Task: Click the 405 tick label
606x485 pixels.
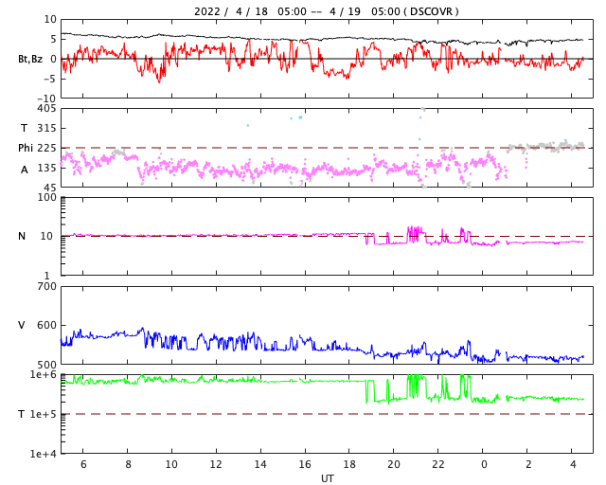Action: click(46, 109)
